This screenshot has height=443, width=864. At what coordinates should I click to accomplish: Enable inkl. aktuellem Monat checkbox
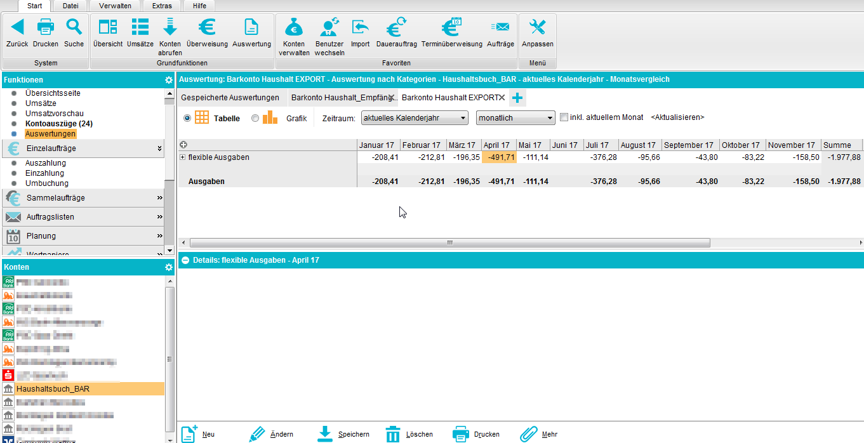(x=564, y=117)
